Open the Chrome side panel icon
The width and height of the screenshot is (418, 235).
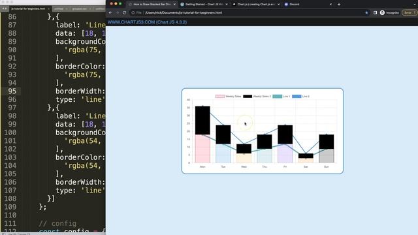pyautogui.click(x=375, y=12)
